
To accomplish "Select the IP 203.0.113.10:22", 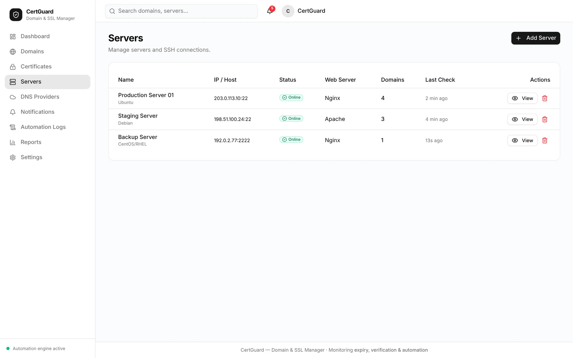I will [231, 98].
